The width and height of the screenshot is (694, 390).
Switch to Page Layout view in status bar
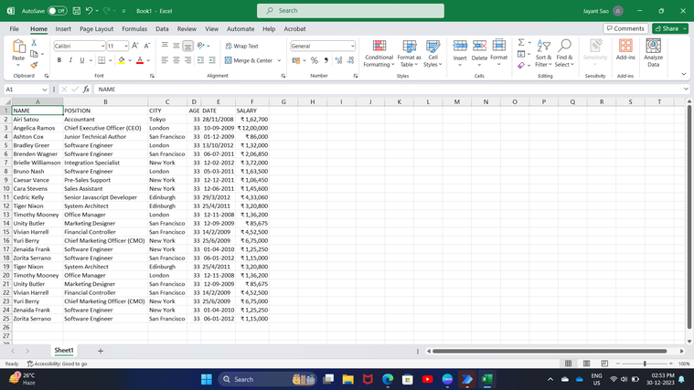click(586, 364)
